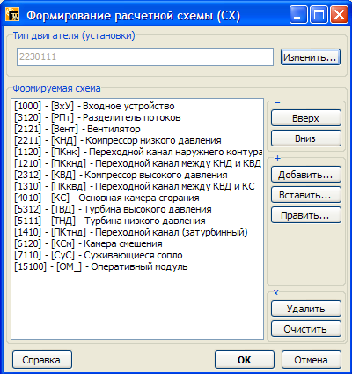Click the engine type field 2230111
This screenshot has width=352, height=374.
(x=145, y=56)
